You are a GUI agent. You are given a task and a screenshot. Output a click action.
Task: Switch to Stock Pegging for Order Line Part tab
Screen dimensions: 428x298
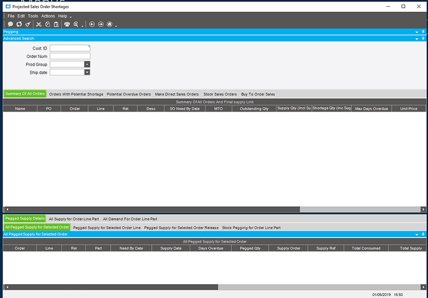click(251, 227)
